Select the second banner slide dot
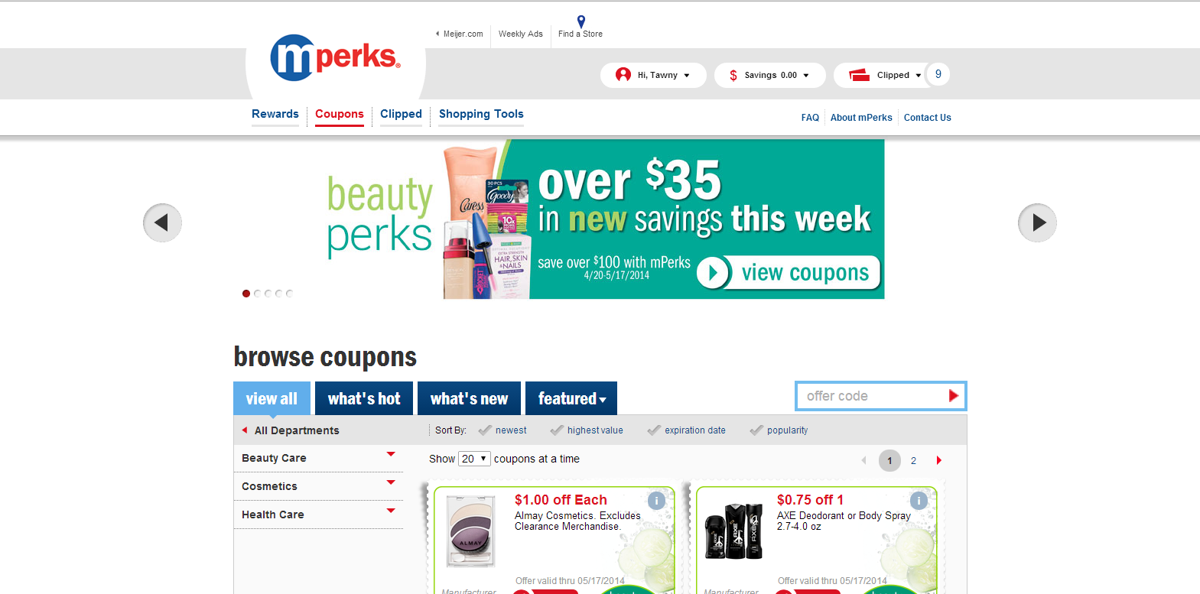1200x594 pixels. point(257,294)
